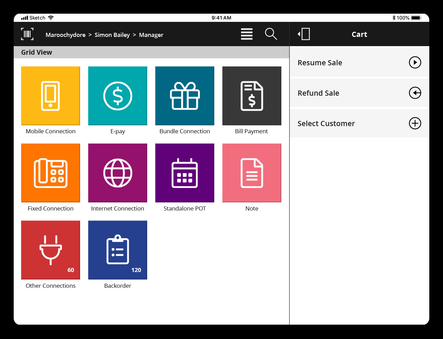Tap the barcode scanner icon
The image size is (443, 339).
[x=27, y=34]
